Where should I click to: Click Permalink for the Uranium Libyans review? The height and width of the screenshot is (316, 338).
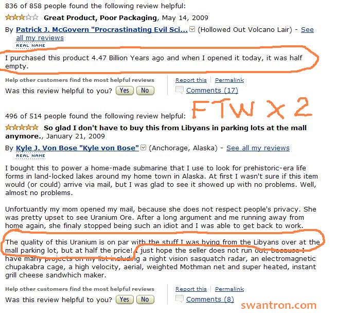pyautogui.click(x=229, y=289)
